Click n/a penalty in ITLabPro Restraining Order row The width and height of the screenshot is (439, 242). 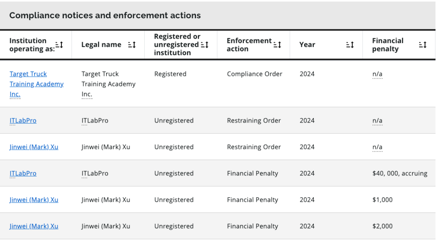click(x=377, y=121)
